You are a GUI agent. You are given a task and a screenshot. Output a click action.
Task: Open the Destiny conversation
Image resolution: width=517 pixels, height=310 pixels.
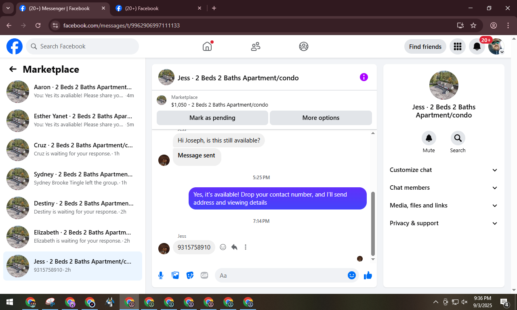click(x=73, y=208)
